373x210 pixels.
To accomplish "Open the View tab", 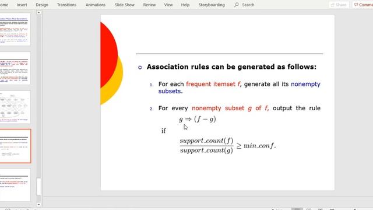I will [168, 5].
